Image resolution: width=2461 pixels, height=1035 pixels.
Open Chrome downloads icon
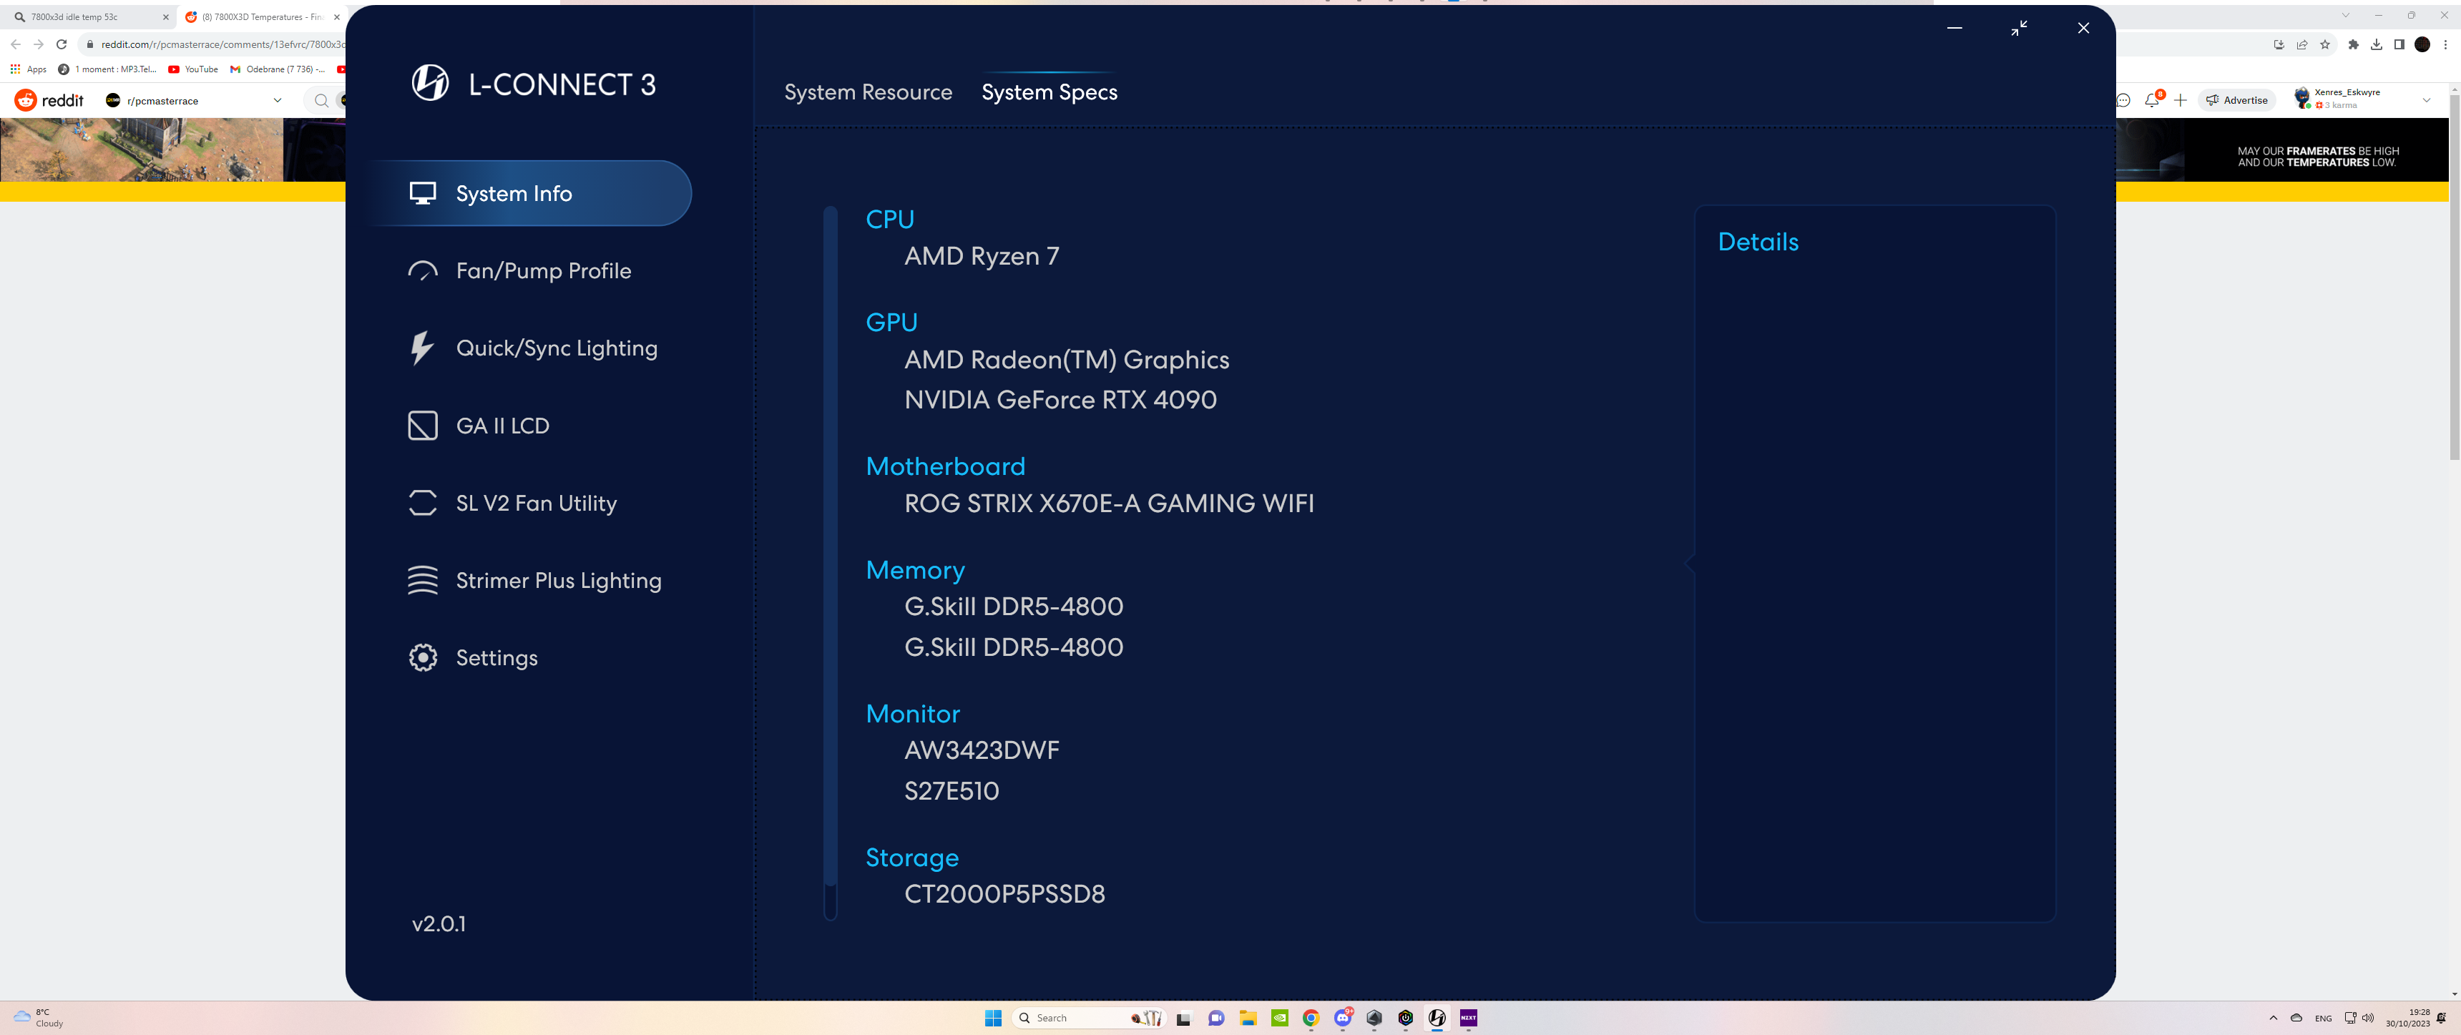(x=2376, y=44)
